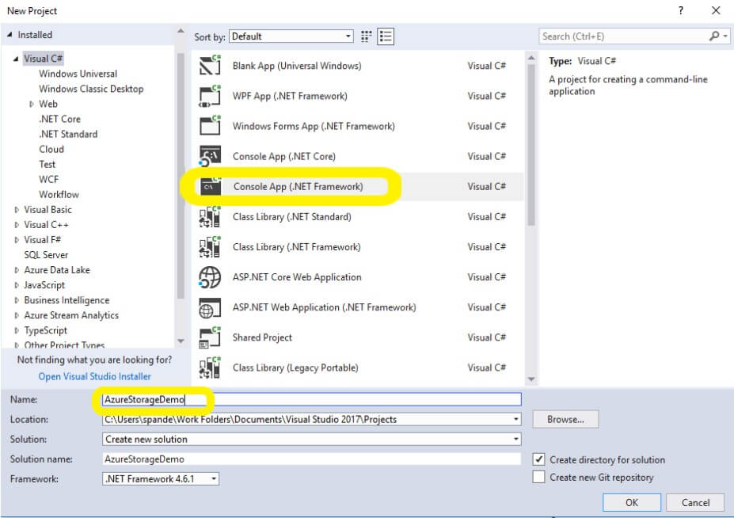Open the help question mark button
Viewport: 734px width, 518px height.
[681, 10]
